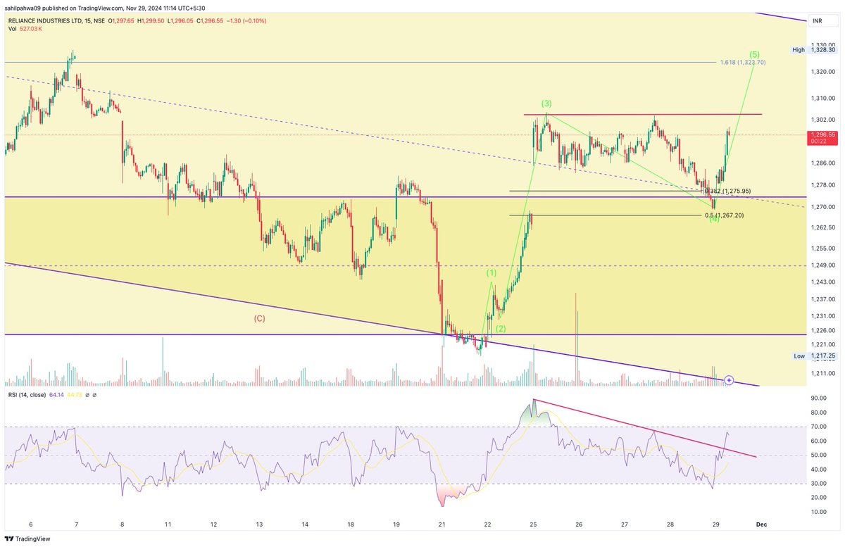
Task: Click the 1,286.00 price axis label
Action: pos(823,163)
